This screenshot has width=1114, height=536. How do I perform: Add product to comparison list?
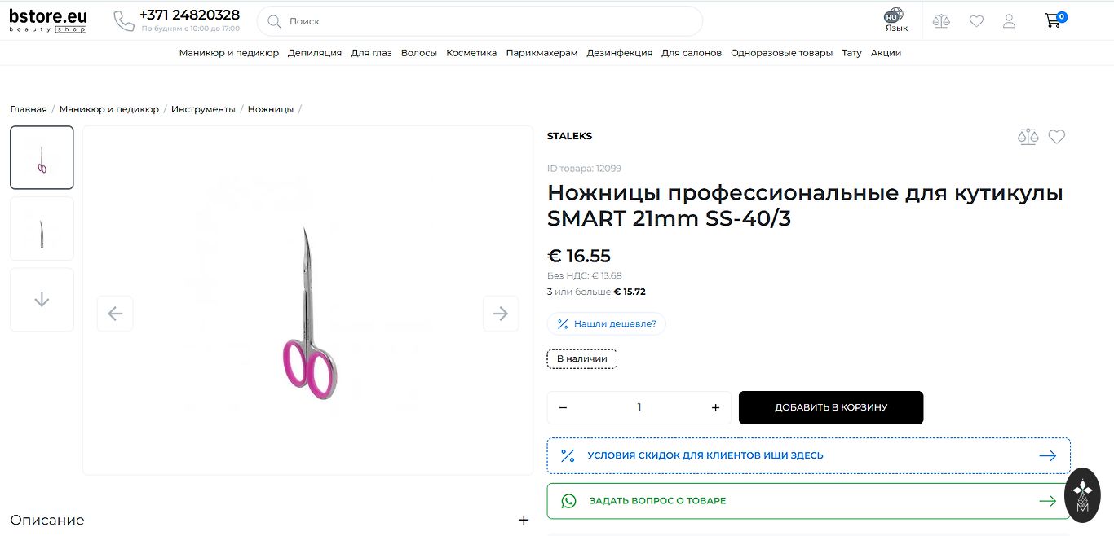click(x=1028, y=137)
